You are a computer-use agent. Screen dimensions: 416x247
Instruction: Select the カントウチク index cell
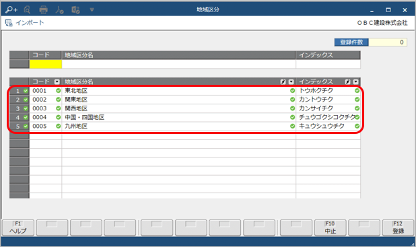click(328, 100)
